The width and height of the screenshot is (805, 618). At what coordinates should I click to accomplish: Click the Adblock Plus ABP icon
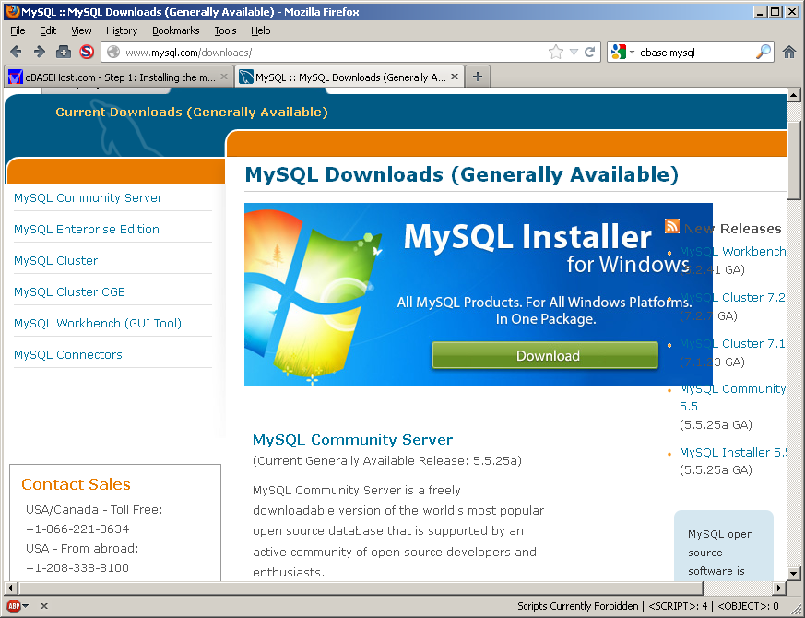coord(14,606)
